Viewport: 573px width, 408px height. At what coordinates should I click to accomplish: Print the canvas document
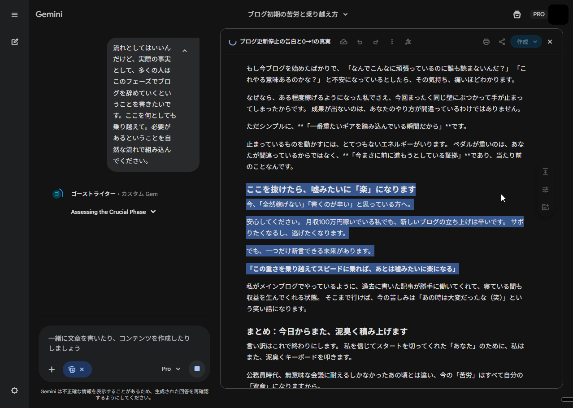click(x=486, y=42)
